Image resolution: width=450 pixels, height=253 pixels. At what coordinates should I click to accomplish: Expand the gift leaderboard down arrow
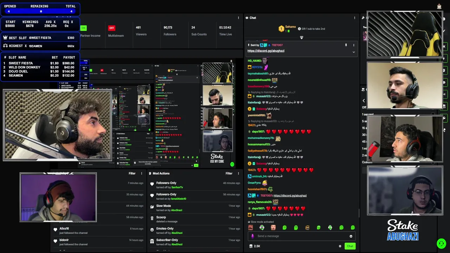click(301, 37)
